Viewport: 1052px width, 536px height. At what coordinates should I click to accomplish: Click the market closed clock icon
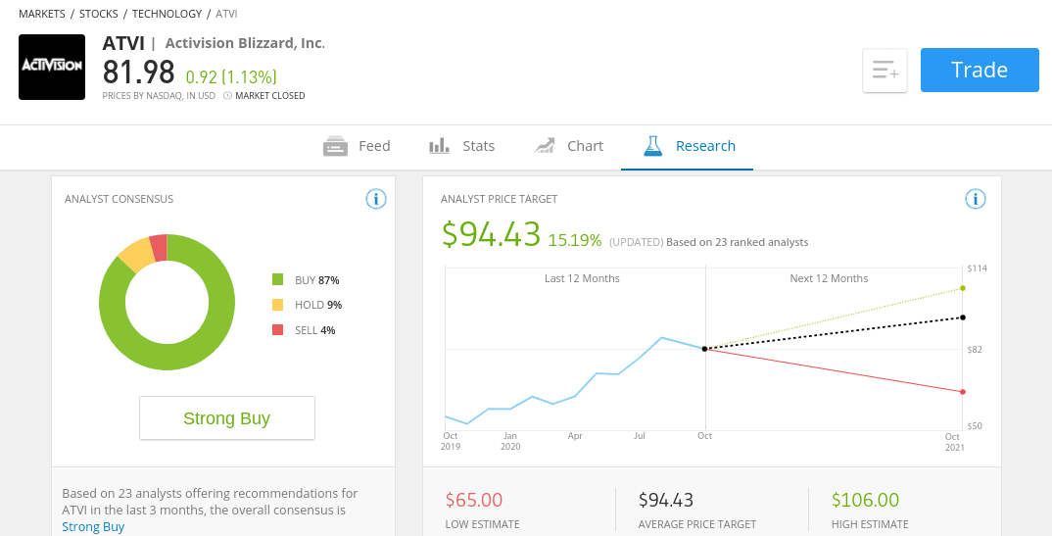click(x=227, y=96)
